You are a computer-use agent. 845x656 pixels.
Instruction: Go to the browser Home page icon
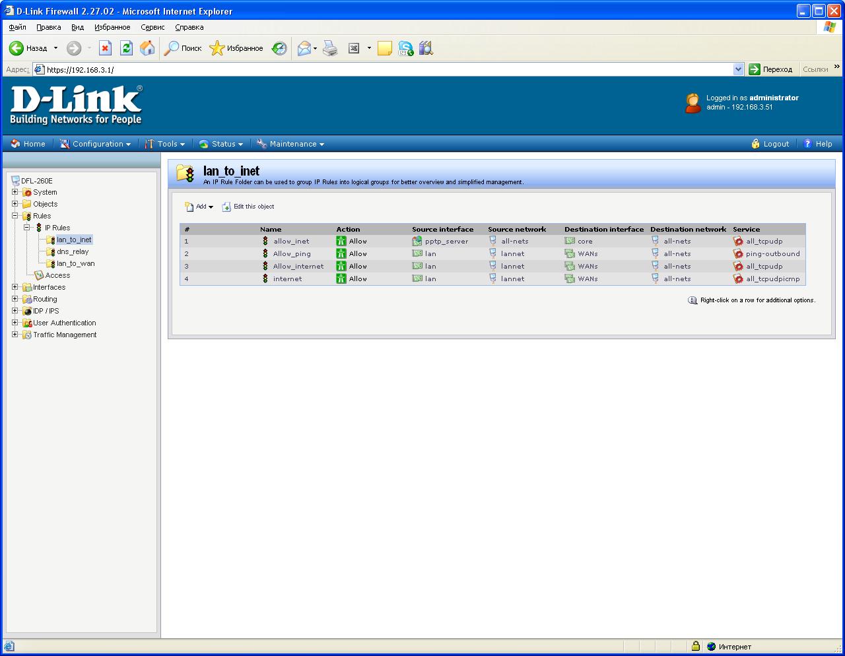tap(147, 48)
